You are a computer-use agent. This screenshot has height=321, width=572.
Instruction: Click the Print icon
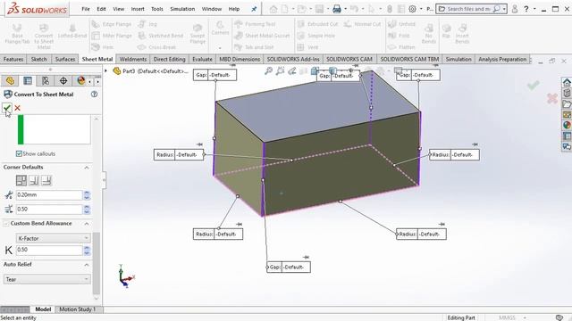pyautogui.click(x=337, y=9)
